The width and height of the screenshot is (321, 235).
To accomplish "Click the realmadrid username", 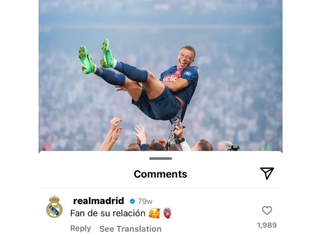I will point(98,201).
